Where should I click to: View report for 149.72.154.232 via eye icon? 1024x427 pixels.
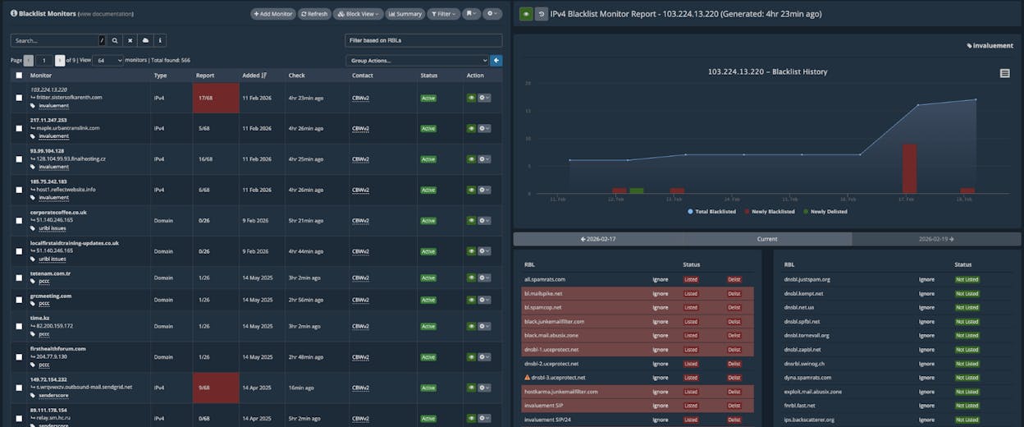[x=471, y=387]
